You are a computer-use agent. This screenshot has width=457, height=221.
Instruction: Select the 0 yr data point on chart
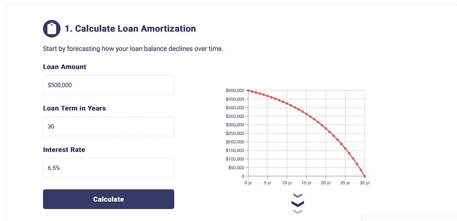(x=248, y=90)
